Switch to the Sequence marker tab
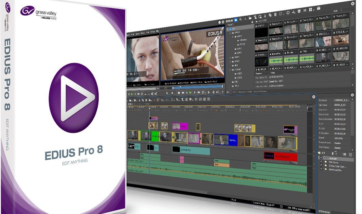 [245, 92]
